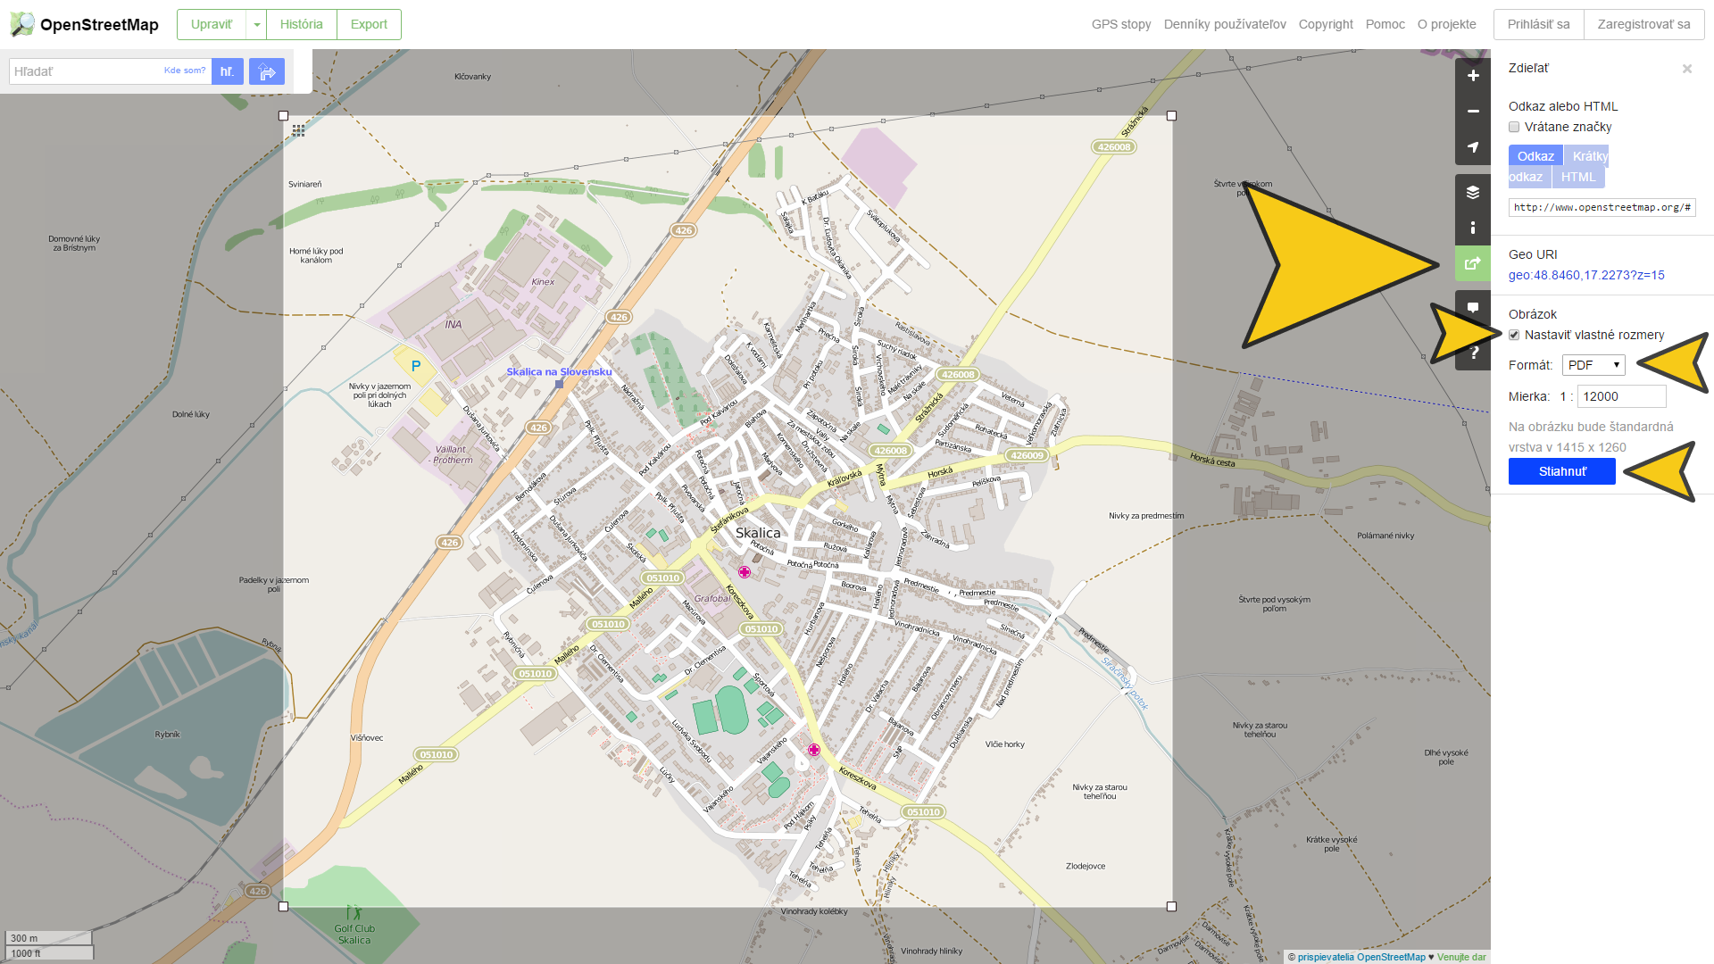The image size is (1714, 964).
Task: Click the hľ. search button
Action: (228, 71)
